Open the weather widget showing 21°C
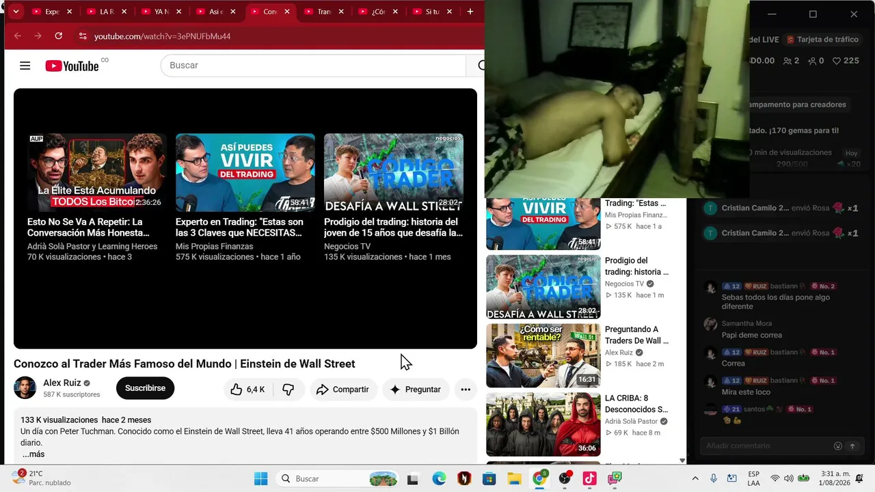Screen dimensions: 875x492 click(x=41, y=478)
